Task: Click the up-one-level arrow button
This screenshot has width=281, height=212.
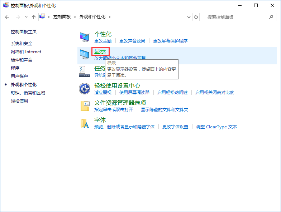Action: click(x=33, y=17)
